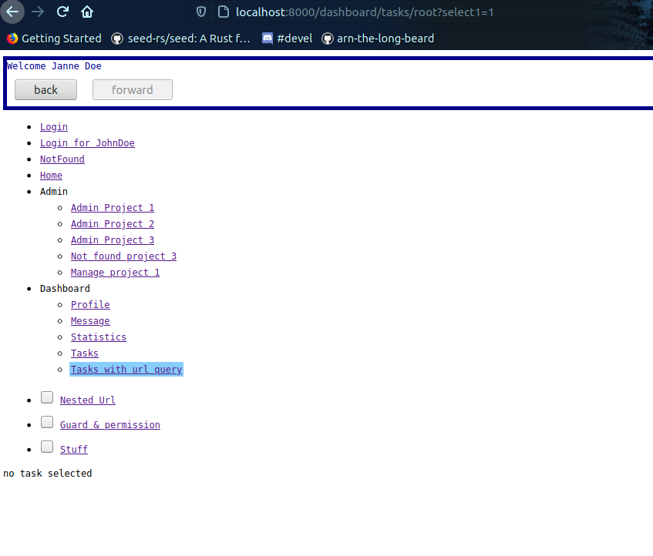The height and width of the screenshot is (556, 653).
Task: Open the Tasks link under Dashboard
Action: [x=85, y=353]
